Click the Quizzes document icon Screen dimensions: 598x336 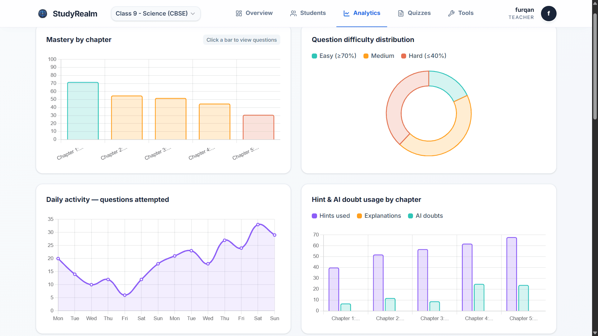pyautogui.click(x=401, y=13)
